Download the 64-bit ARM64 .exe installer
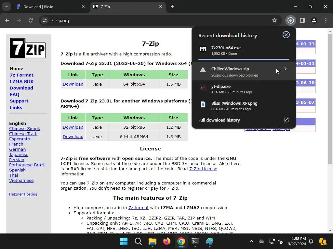The image size is (333, 249). pyautogui.click(x=73, y=136)
